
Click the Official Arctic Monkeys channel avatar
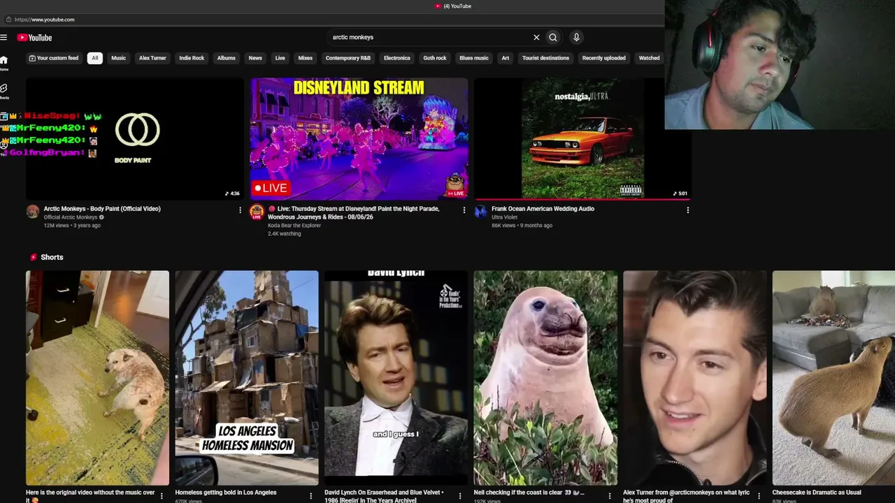pyautogui.click(x=33, y=212)
